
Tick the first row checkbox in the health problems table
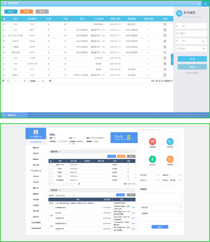click(x=51, y=164)
